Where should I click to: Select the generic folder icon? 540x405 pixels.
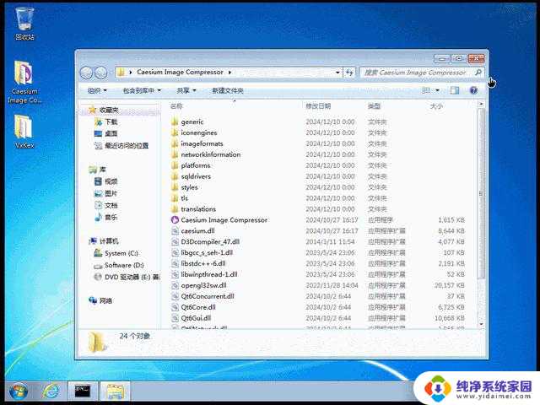click(175, 121)
